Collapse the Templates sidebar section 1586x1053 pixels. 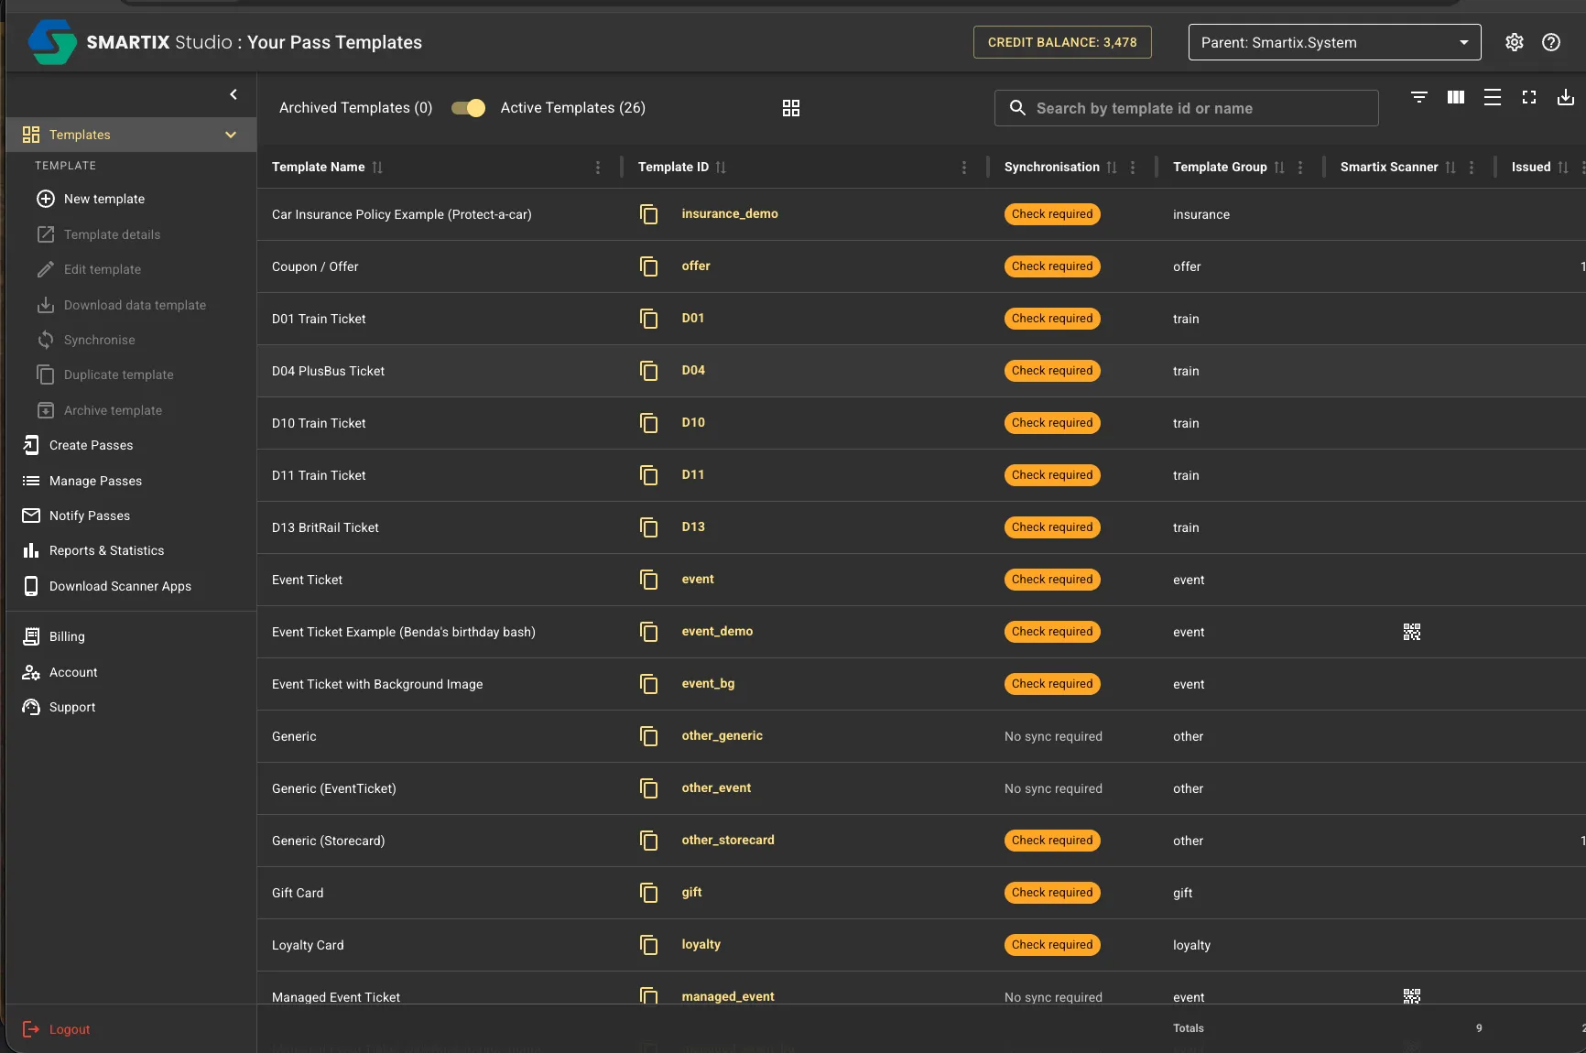tap(231, 135)
